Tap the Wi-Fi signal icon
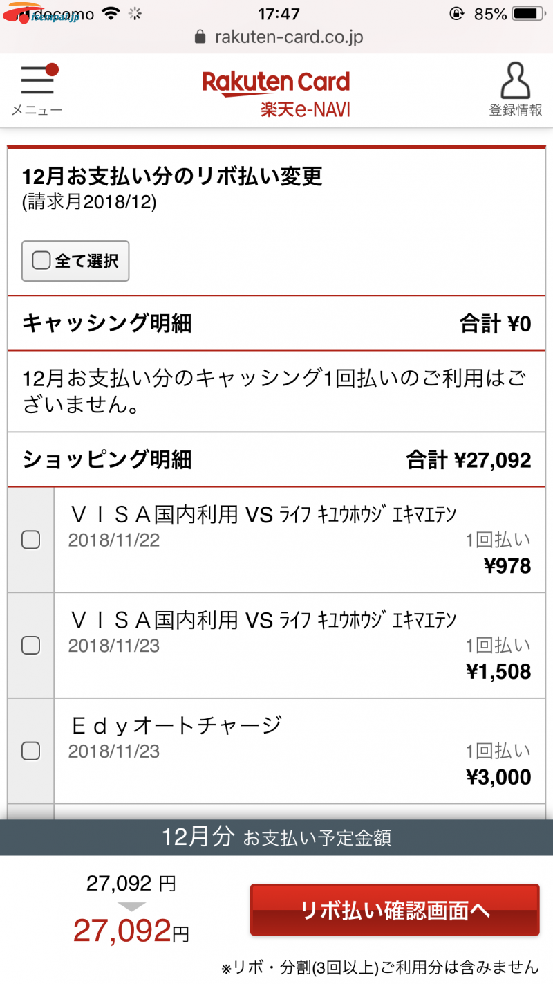The image size is (553, 984). (x=109, y=14)
